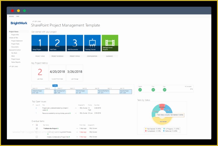This screenshot has height=146, width=218.
Task: Open ellipsis menu for 'Create a Collaborative Project Site'
Action: 77,137
